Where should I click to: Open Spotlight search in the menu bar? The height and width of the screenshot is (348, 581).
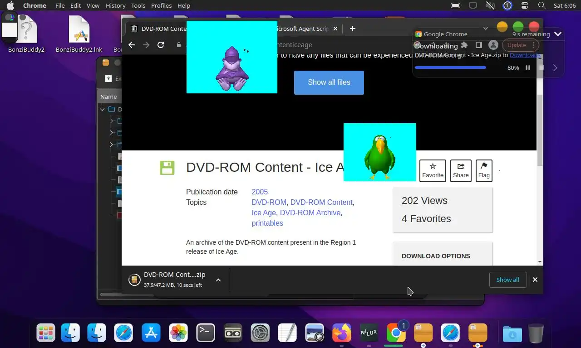tap(542, 5)
